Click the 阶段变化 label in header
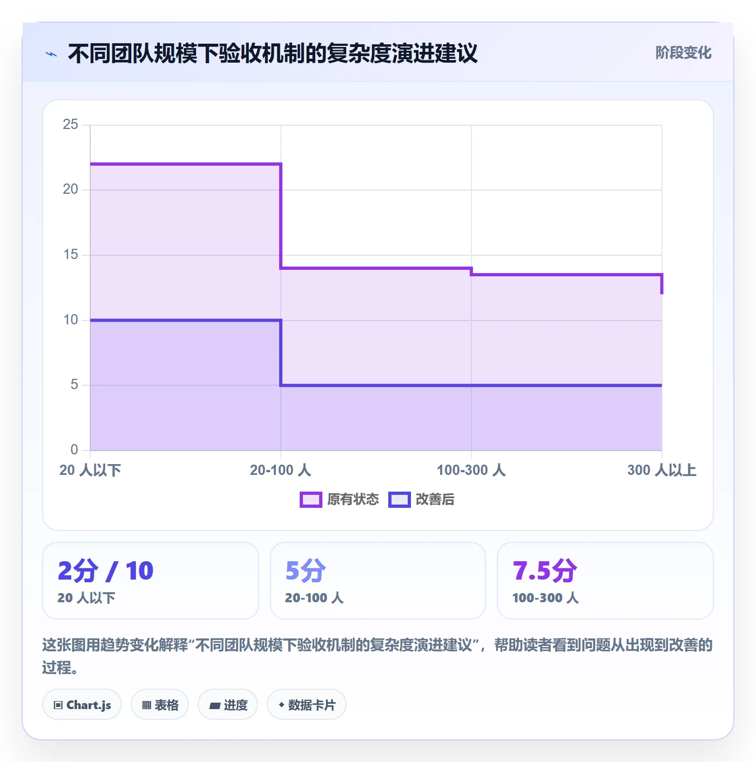This screenshot has height=762, width=756. point(683,53)
